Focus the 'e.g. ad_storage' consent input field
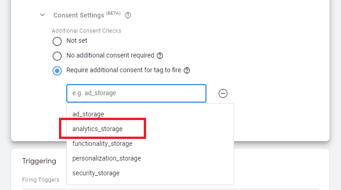The height and width of the screenshot is (190, 341). point(136,93)
